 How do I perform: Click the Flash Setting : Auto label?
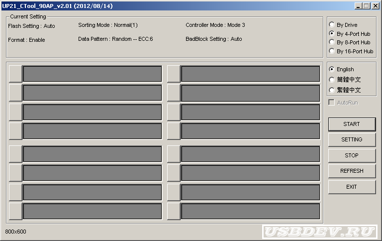coord(31,26)
